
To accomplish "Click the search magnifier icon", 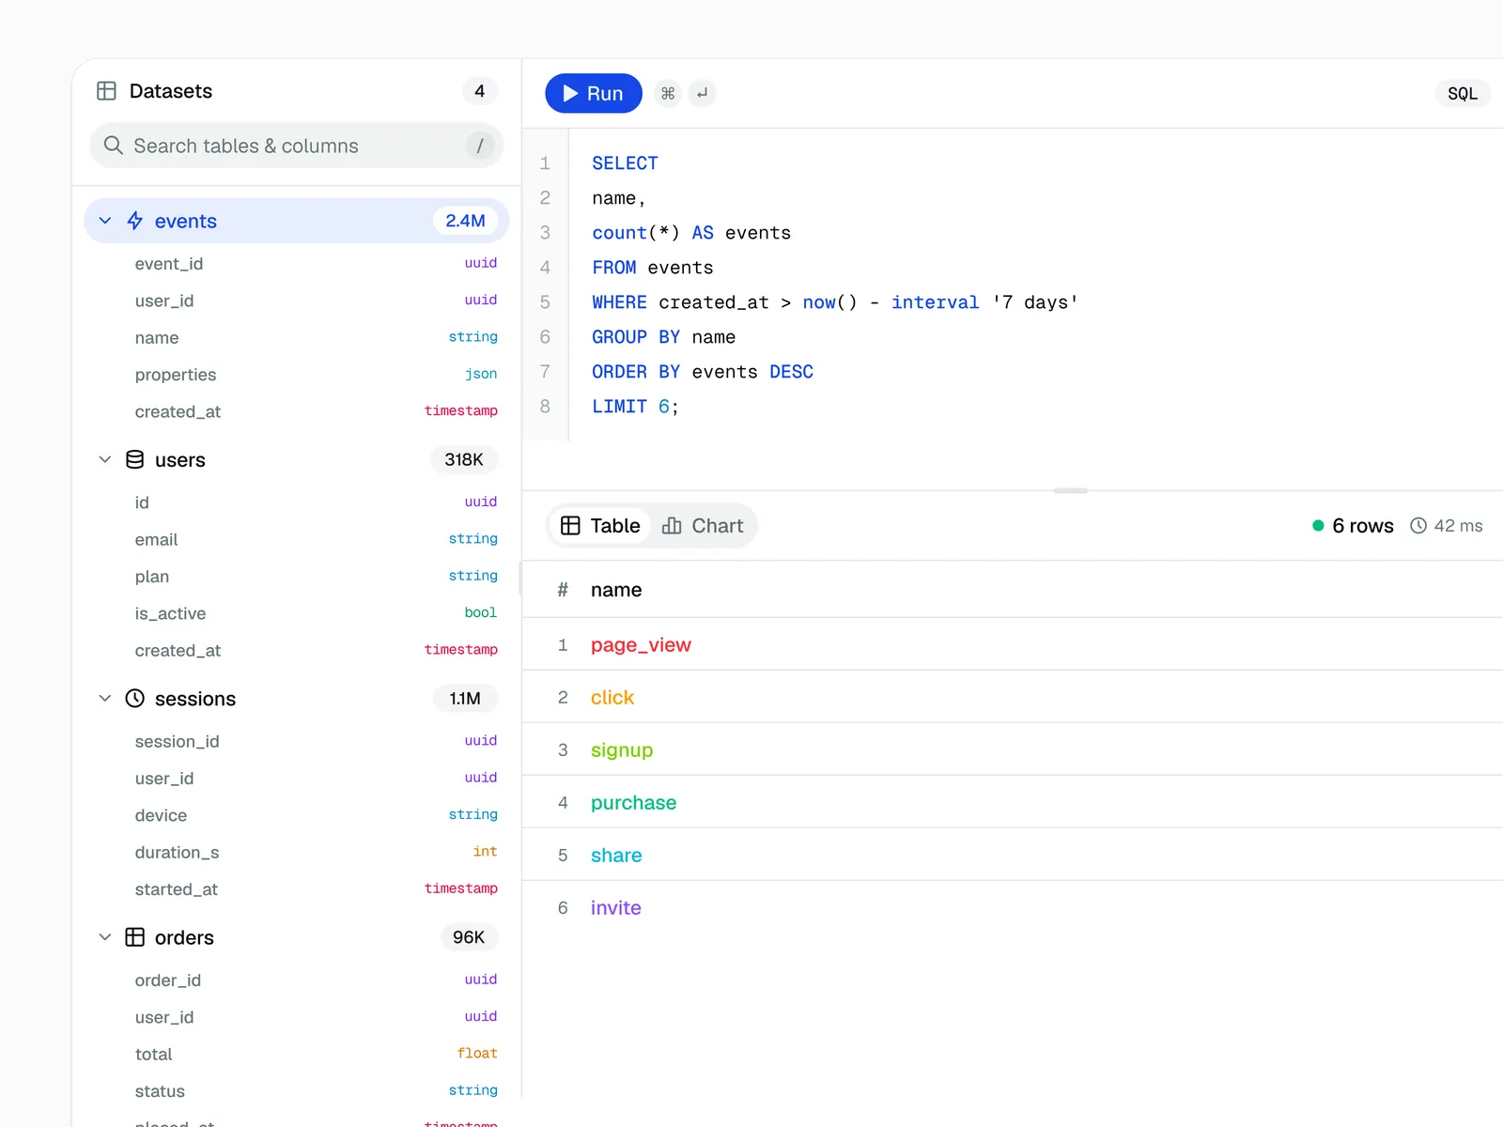I will click(114, 146).
